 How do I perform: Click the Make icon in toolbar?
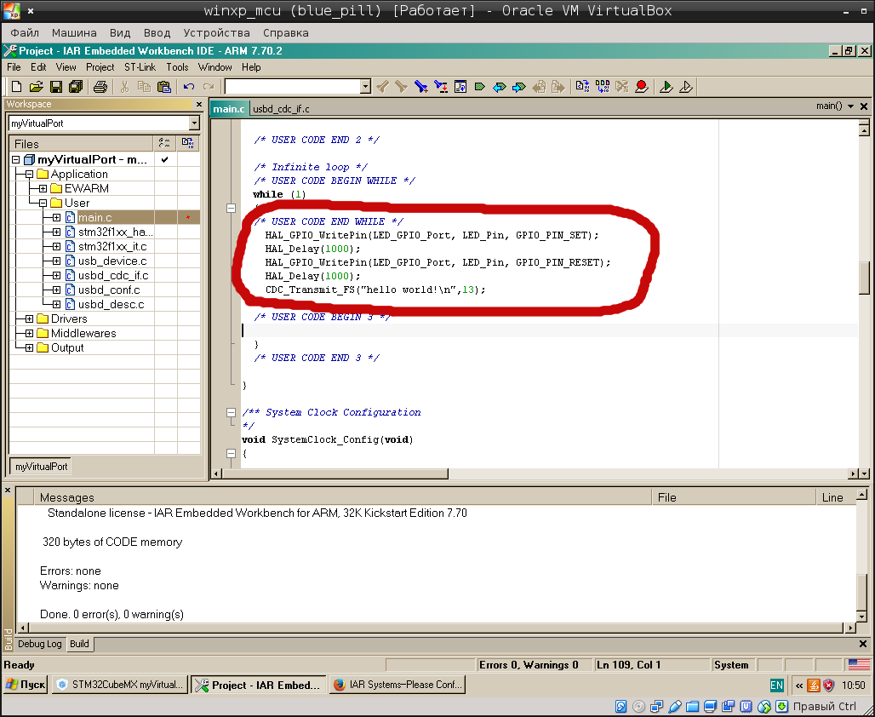pyautogui.click(x=602, y=87)
